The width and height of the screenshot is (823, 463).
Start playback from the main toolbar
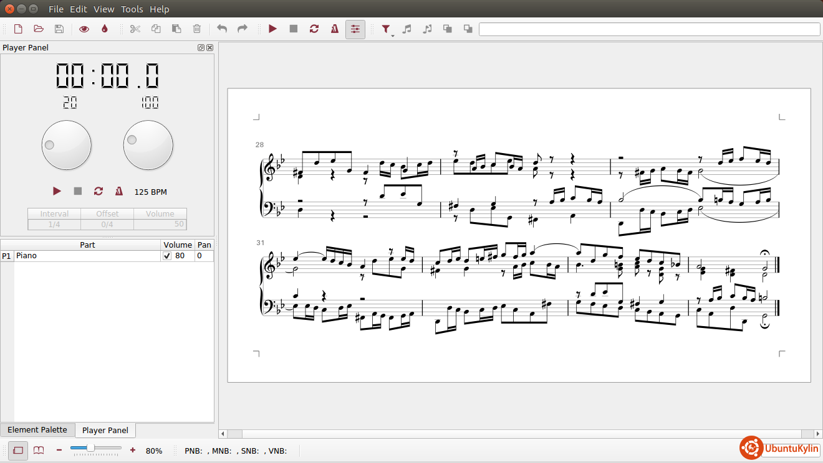click(x=272, y=29)
